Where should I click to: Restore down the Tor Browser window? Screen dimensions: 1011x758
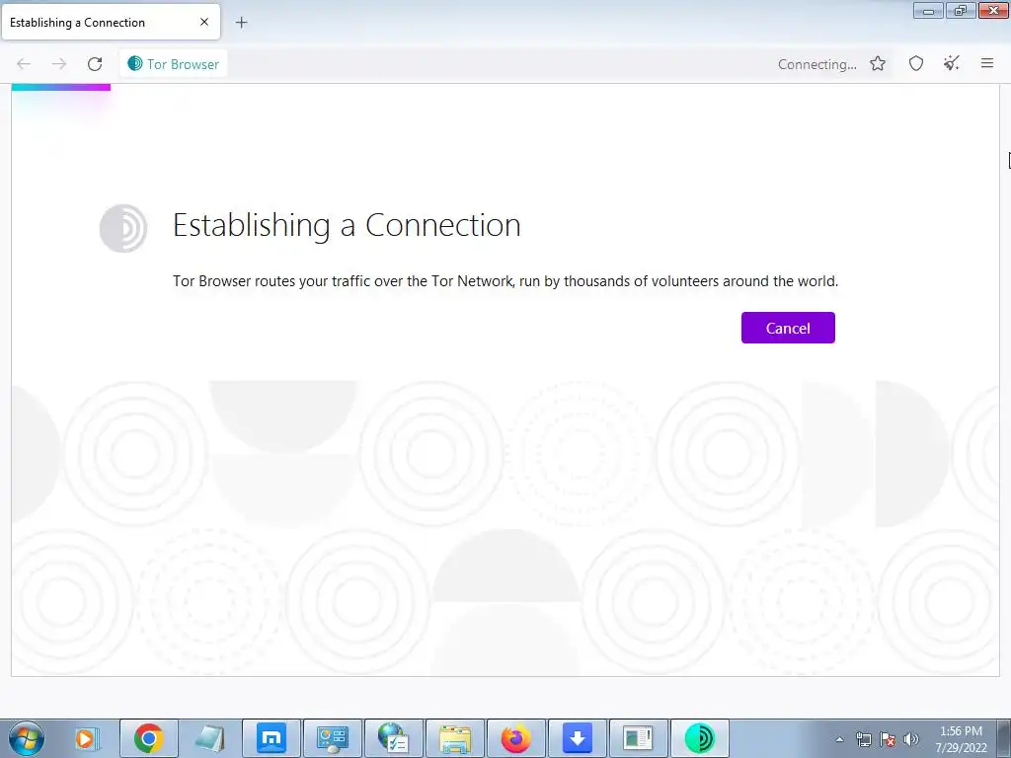(x=961, y=11)
